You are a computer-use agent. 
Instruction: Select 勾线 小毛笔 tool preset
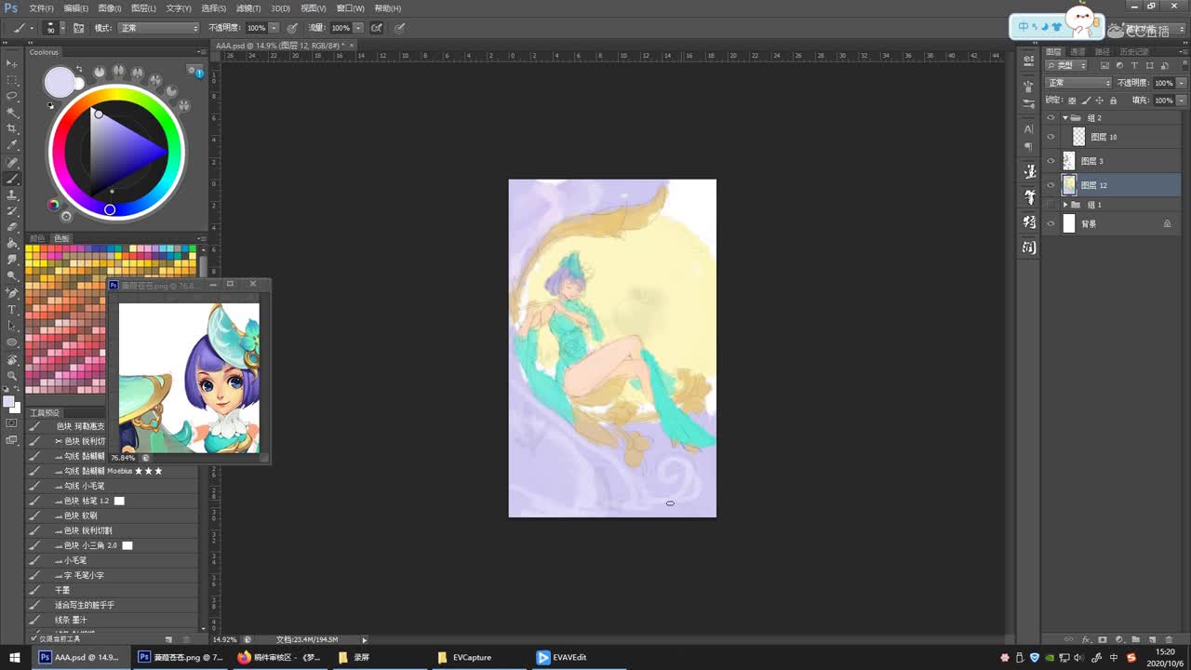pyautogui.click(x=112, y=486)
